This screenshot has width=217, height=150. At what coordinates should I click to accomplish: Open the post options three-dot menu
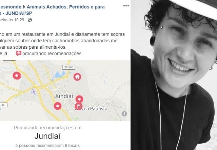click(126, 6)
